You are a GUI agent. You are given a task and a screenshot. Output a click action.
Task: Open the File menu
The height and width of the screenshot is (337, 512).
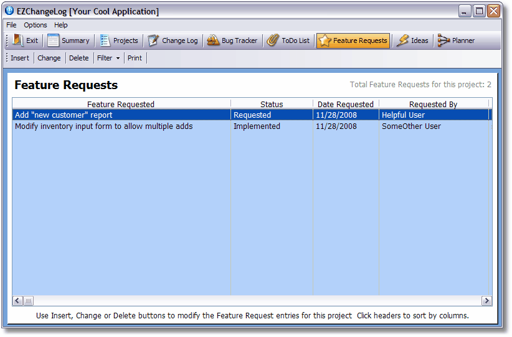pos(11,25)
